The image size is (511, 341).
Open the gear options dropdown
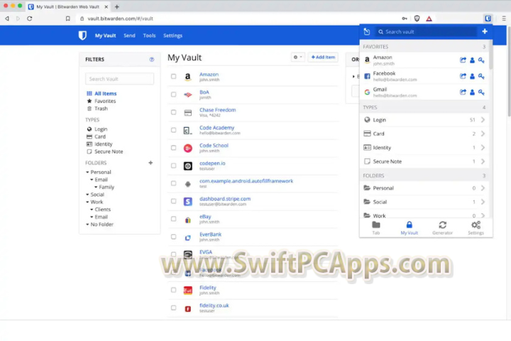(x=297, y=57)
